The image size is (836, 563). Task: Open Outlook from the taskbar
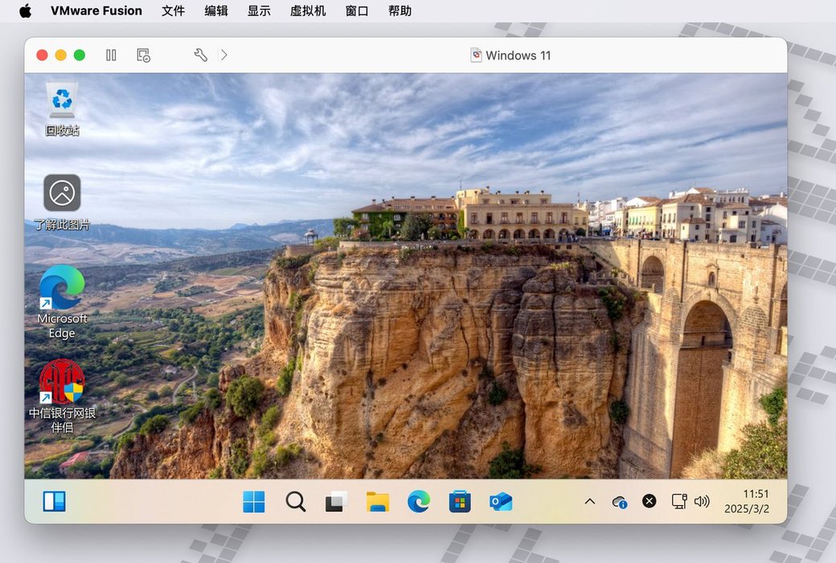[x=501, y=502]
